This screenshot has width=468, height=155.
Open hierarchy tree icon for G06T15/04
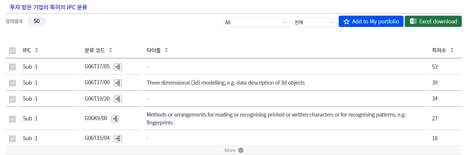tap(118, 138)
